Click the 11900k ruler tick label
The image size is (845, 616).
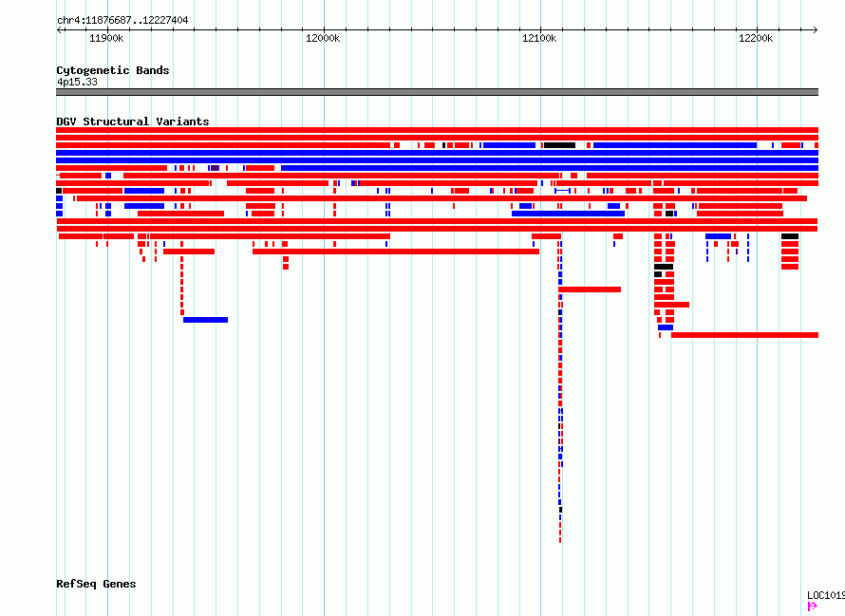click(x=106, y=38)
